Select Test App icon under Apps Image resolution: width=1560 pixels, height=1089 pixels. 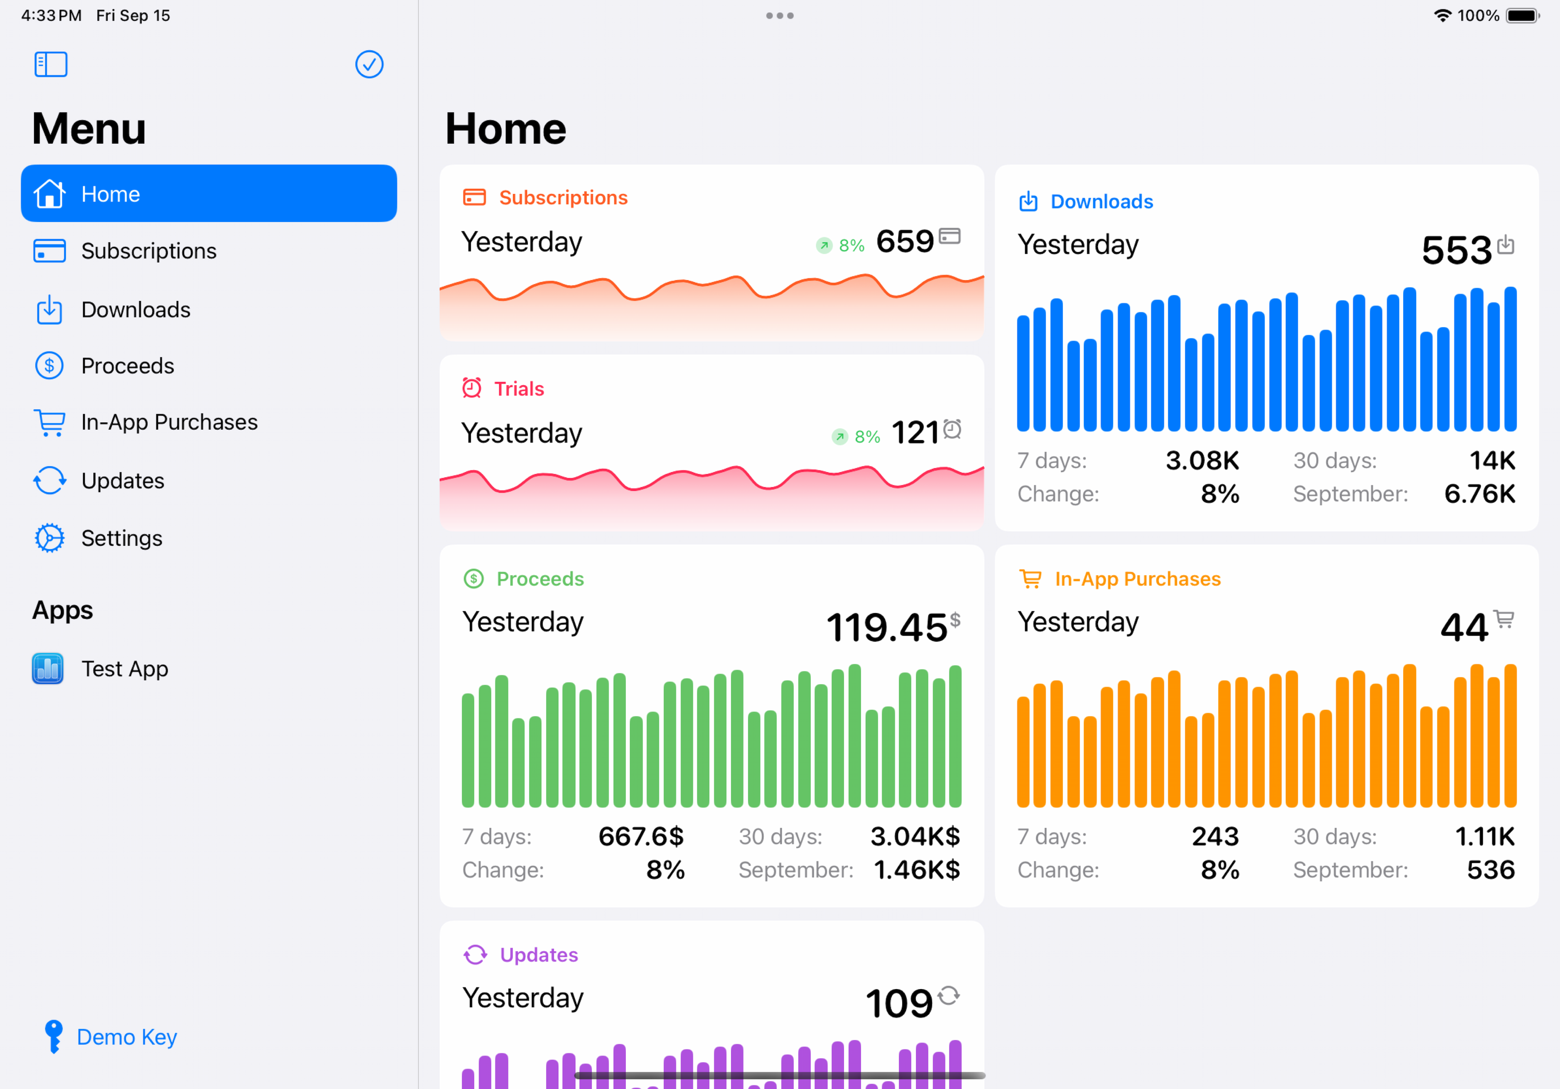point(48,669)
